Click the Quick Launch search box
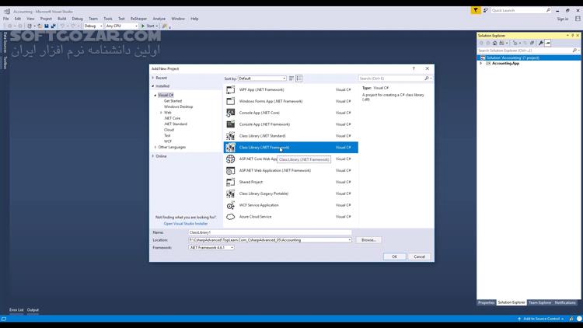This screenshot has width=583, height=328. pos(521,10)
